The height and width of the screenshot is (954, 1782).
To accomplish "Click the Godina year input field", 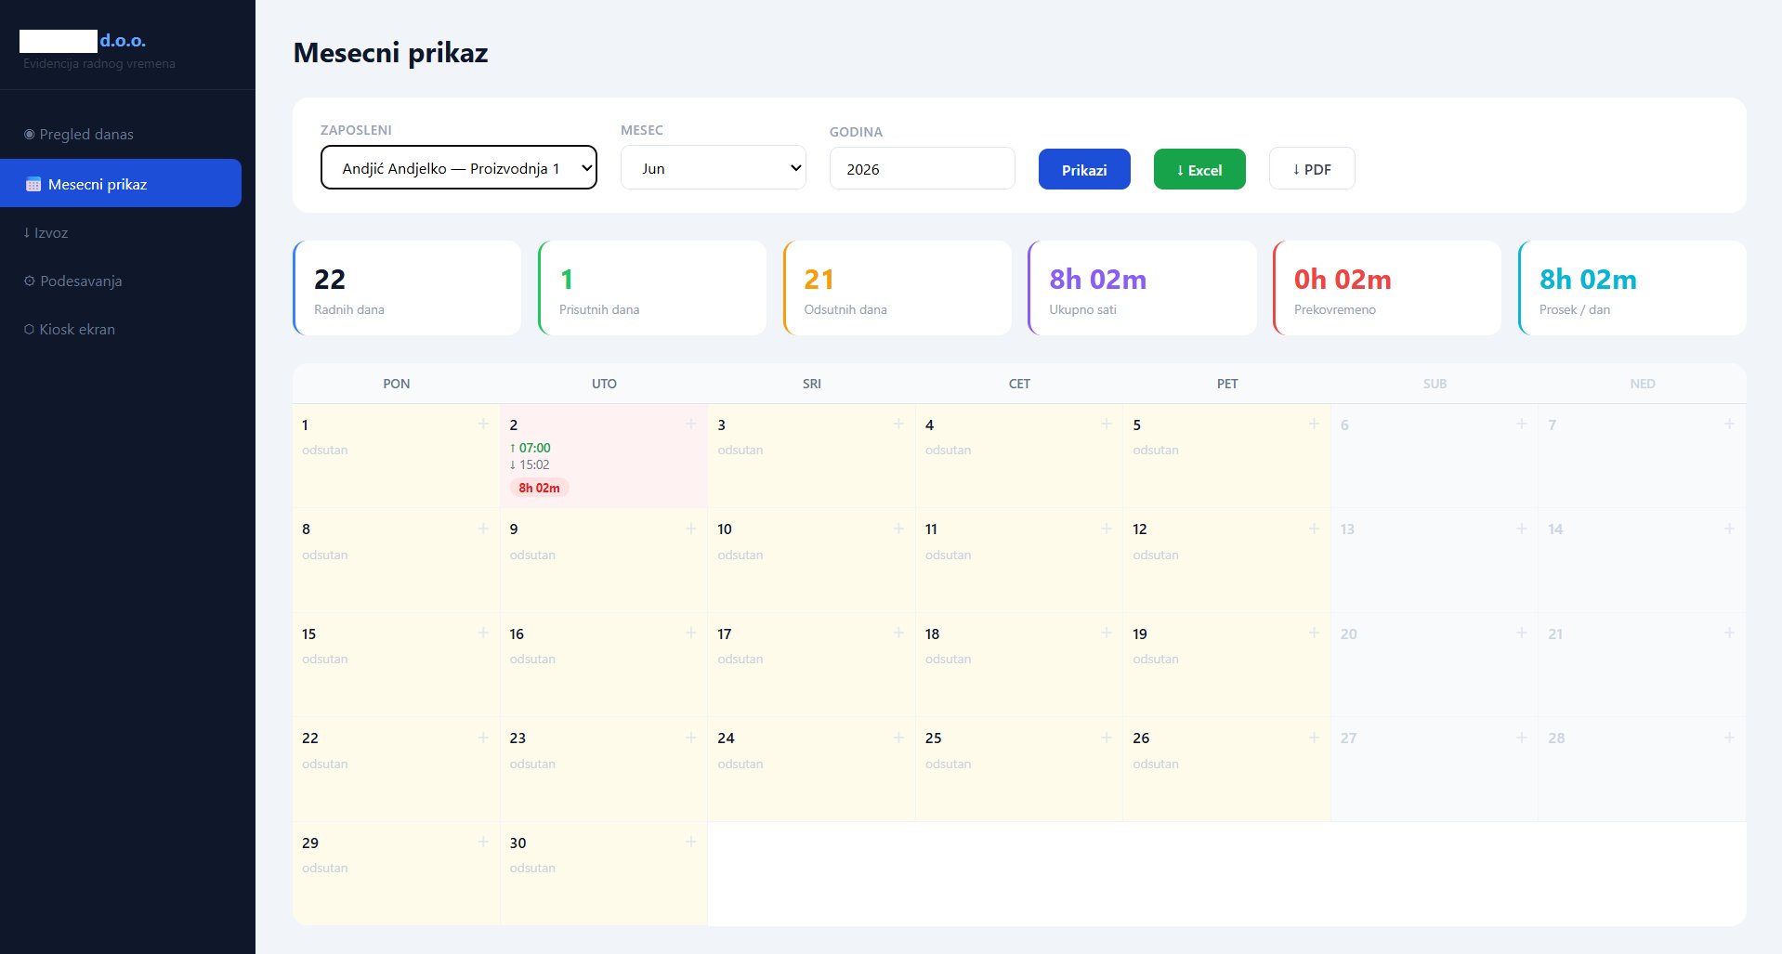I will (923, 169).
